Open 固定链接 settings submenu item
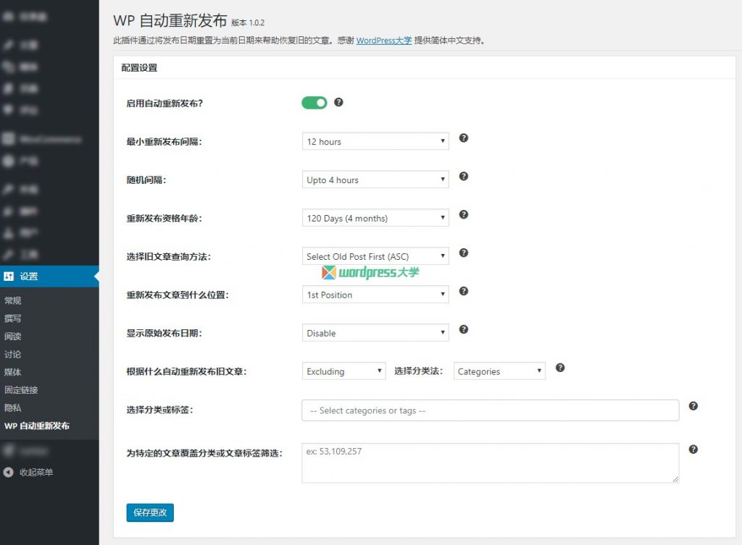Image resolution: width=742 pixels, height=545 pixels. click(21, 390)
